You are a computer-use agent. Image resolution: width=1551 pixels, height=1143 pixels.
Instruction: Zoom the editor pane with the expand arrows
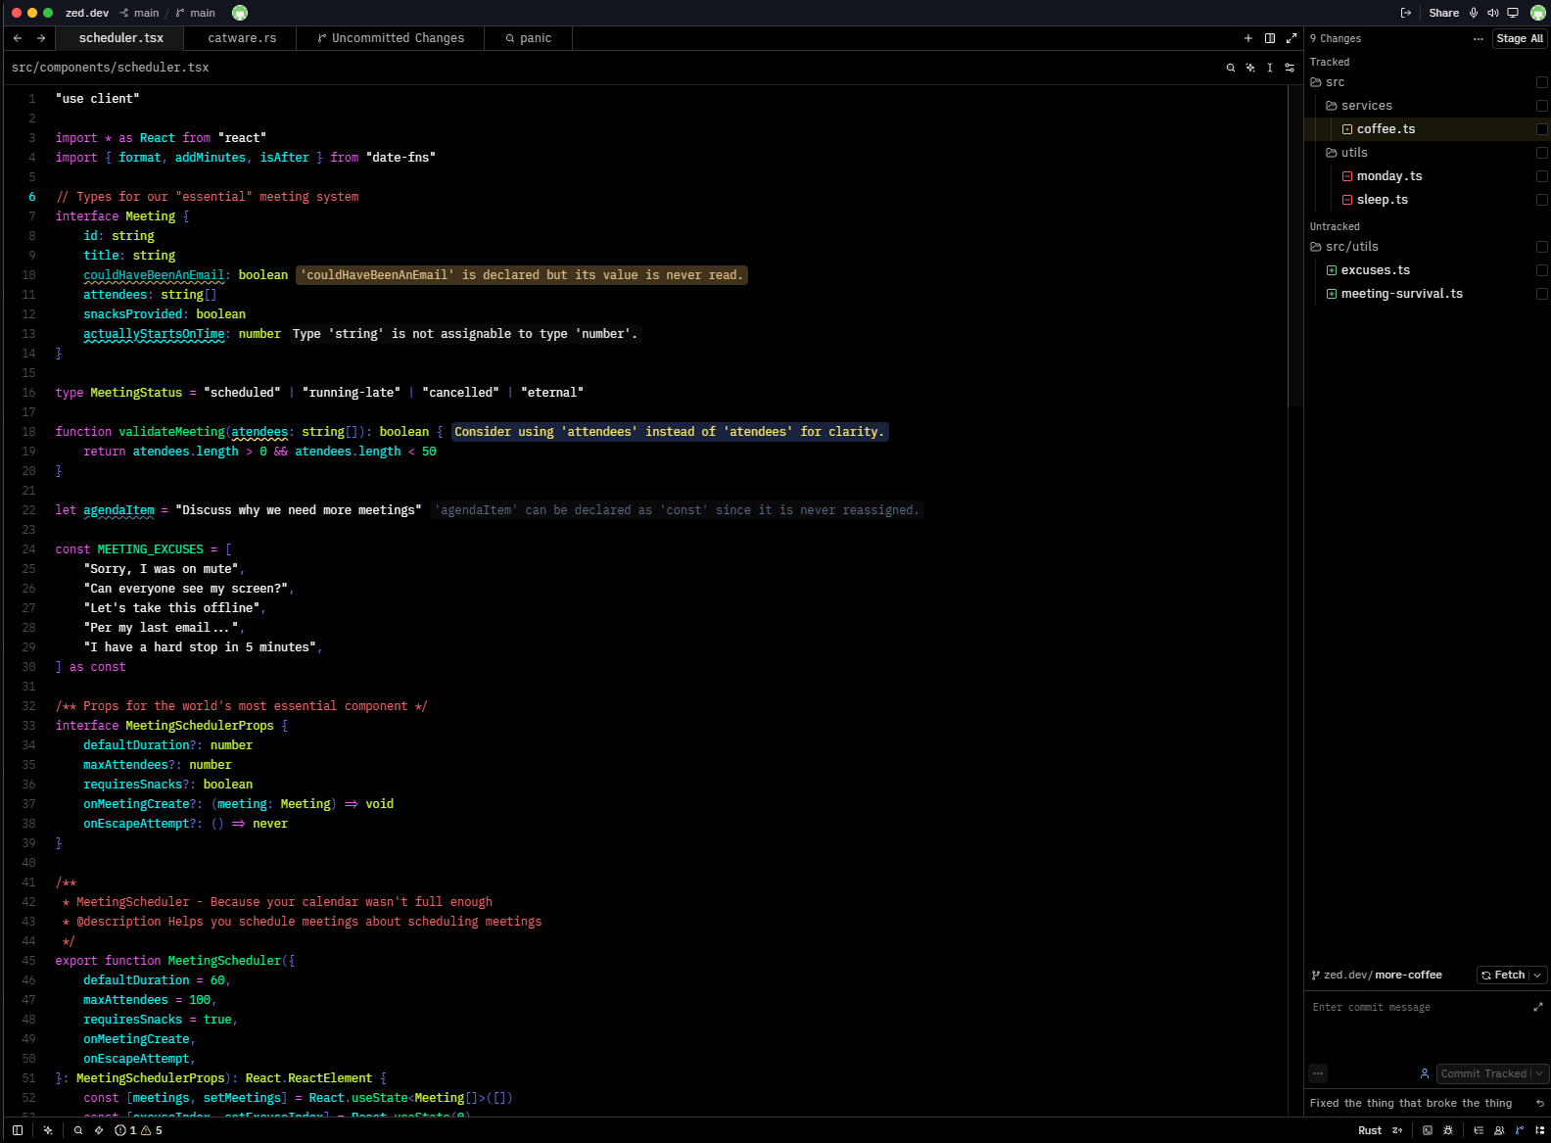click(x=1292, y=38)
